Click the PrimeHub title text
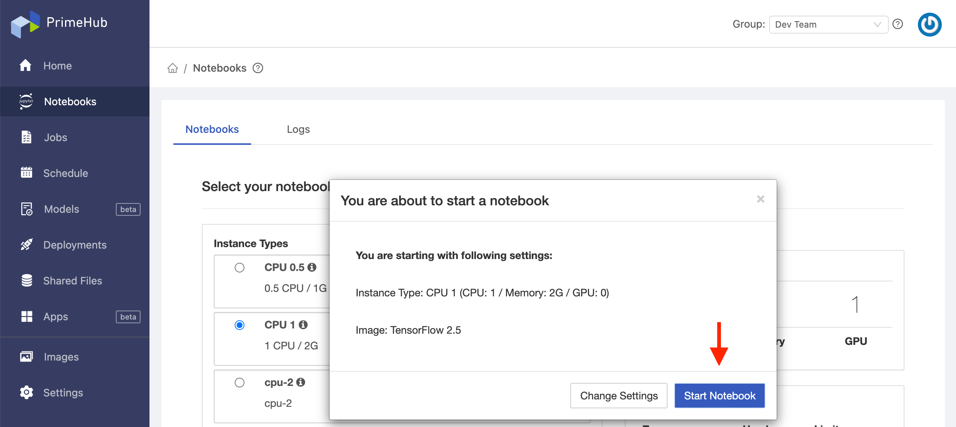 77,22
